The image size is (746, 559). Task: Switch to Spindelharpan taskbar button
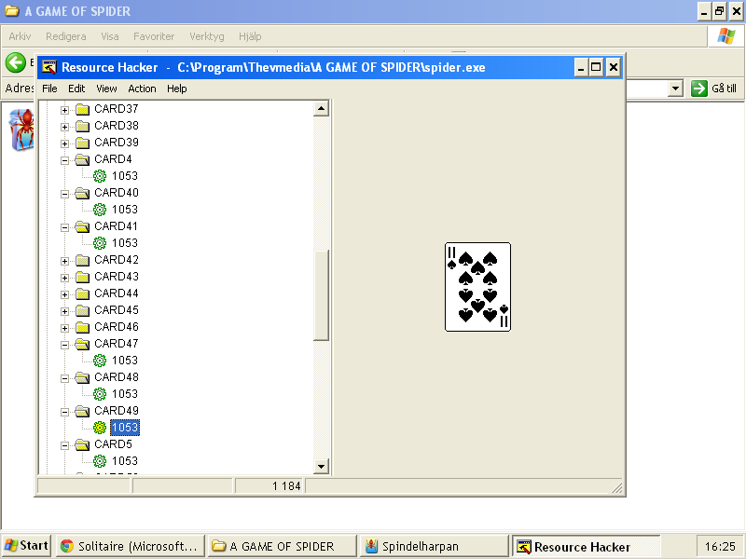434,546
